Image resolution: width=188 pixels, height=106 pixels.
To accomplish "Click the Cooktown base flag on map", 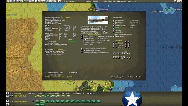I will (x=97, y=10).
